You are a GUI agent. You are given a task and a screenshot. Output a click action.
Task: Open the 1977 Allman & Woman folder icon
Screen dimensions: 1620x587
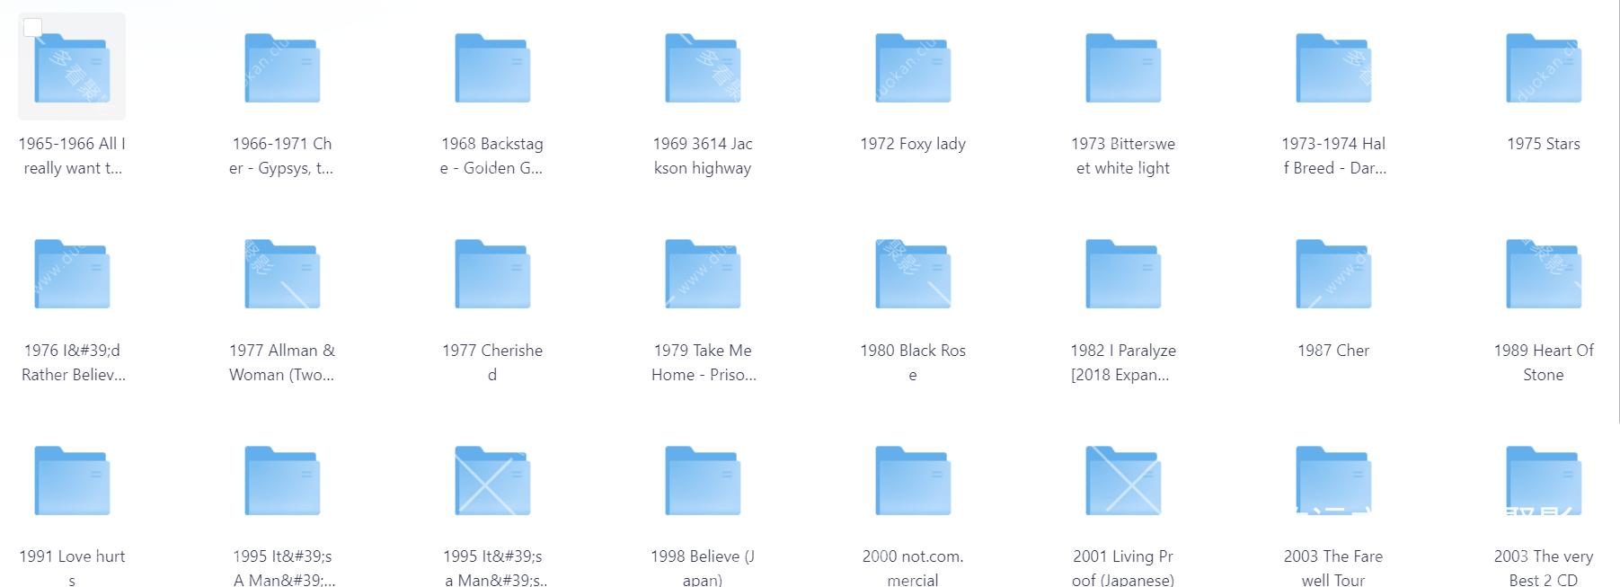(x=282, y=274)
